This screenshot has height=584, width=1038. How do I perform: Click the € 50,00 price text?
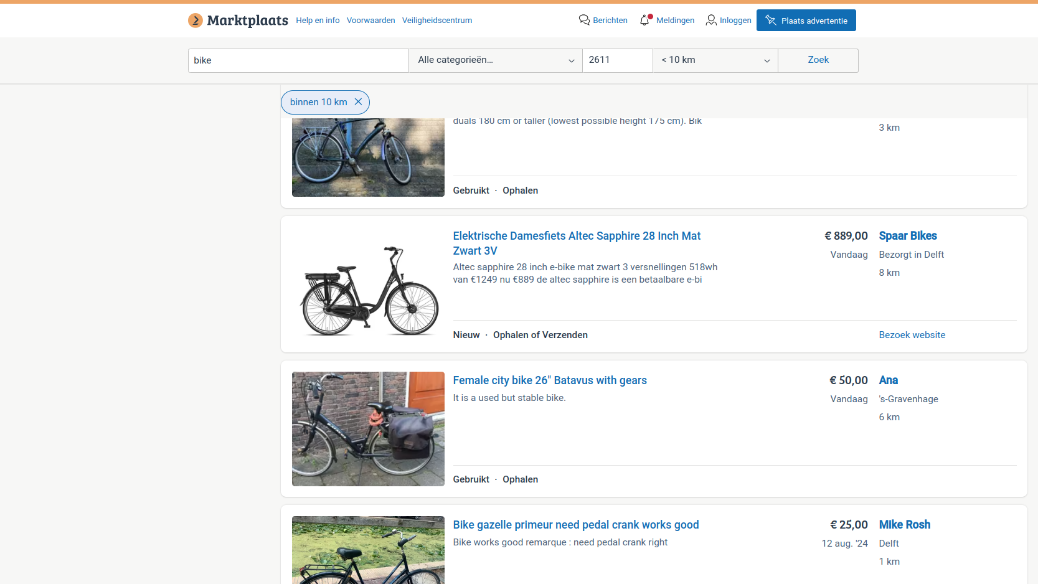point(849,380)
